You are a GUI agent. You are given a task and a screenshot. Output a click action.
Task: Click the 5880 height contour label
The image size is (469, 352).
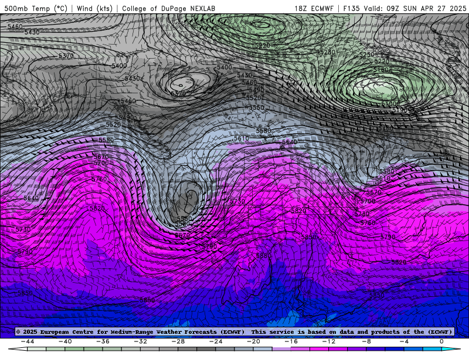263,256
